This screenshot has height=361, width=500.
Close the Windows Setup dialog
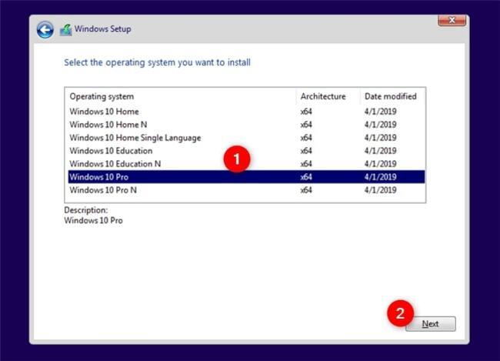point(452,21)
